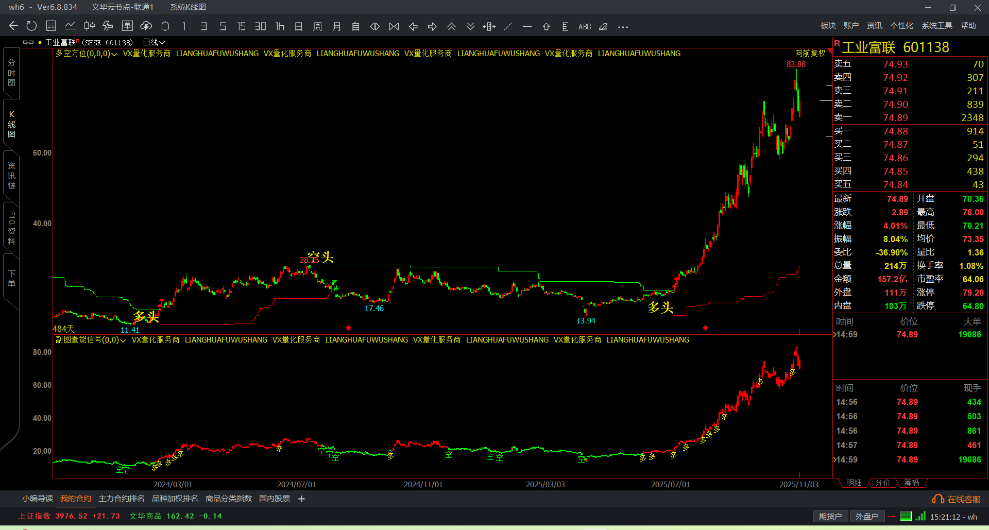
Task: Click the back arrow in the toolbar
Action: click(13, 26)
